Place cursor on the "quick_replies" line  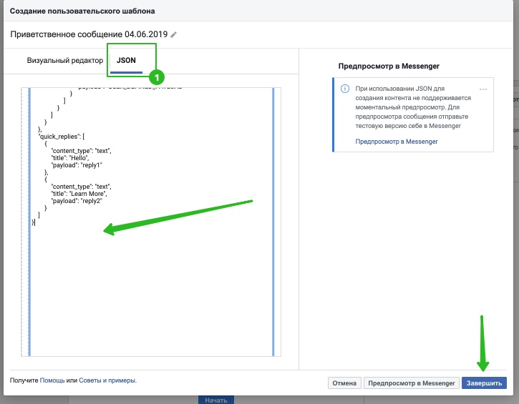(62, 137)
